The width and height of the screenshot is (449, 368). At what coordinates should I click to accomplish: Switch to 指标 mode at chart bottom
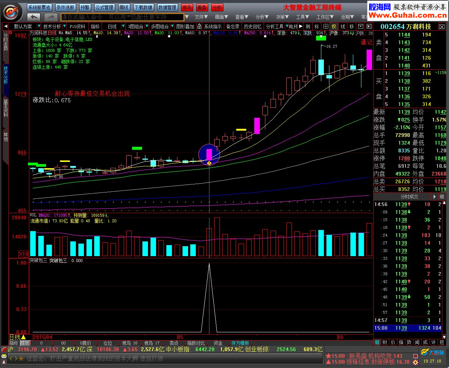tap(14, 343)
